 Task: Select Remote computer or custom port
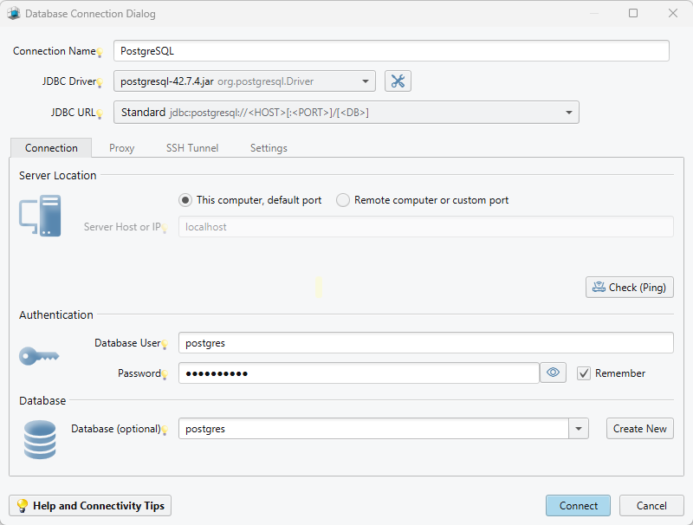pyautogui.click(x=343, y=199)
